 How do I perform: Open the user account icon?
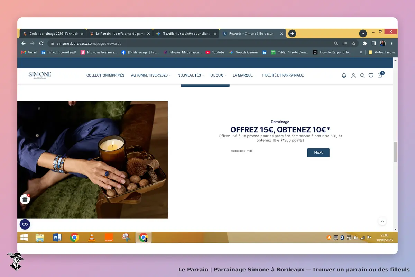[353, 75]
